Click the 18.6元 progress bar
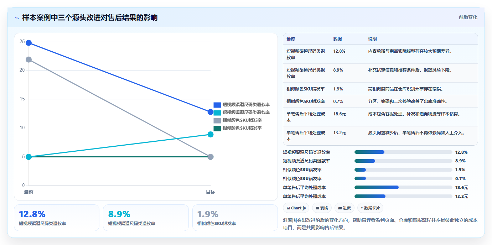Viewport: 492px width, 245px height. coord(403,187)
